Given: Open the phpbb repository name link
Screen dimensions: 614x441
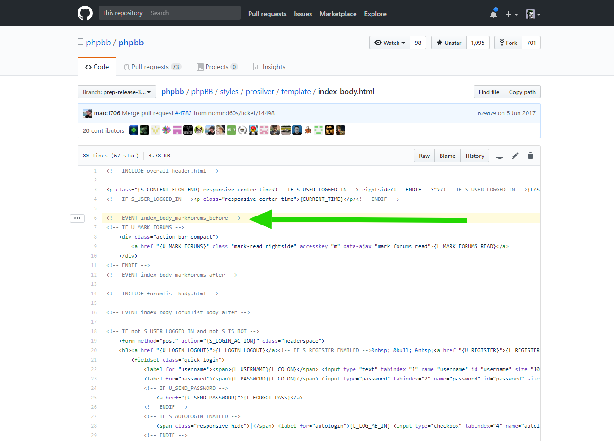Looking at the screenshot, I should click(x=131, y=43).
